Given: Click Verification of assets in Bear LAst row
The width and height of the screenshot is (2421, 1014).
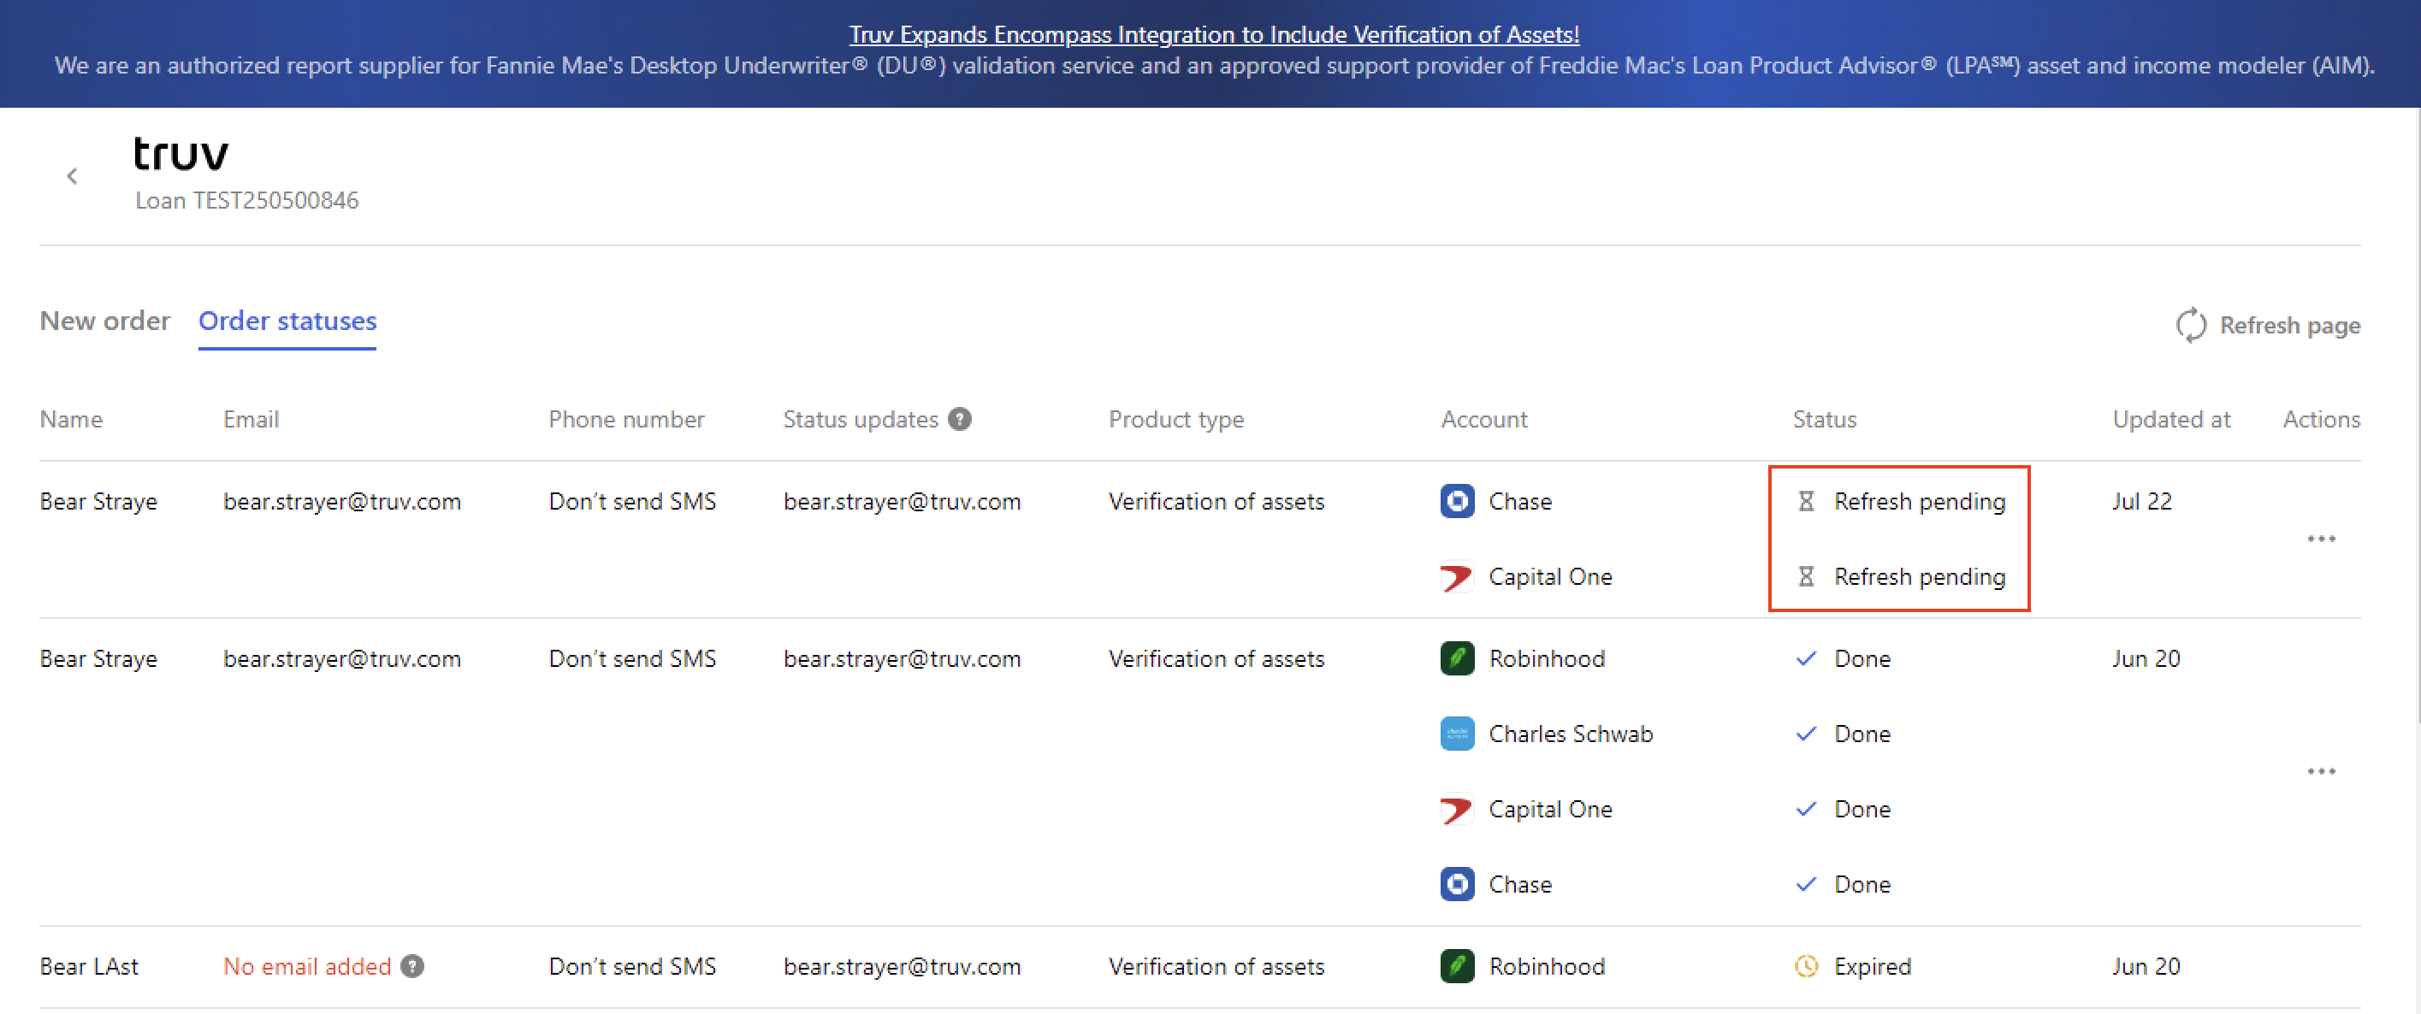Looking at the screenshot, I should point(1216,966).
